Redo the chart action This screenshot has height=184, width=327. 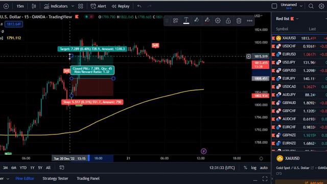pos(149,6)
